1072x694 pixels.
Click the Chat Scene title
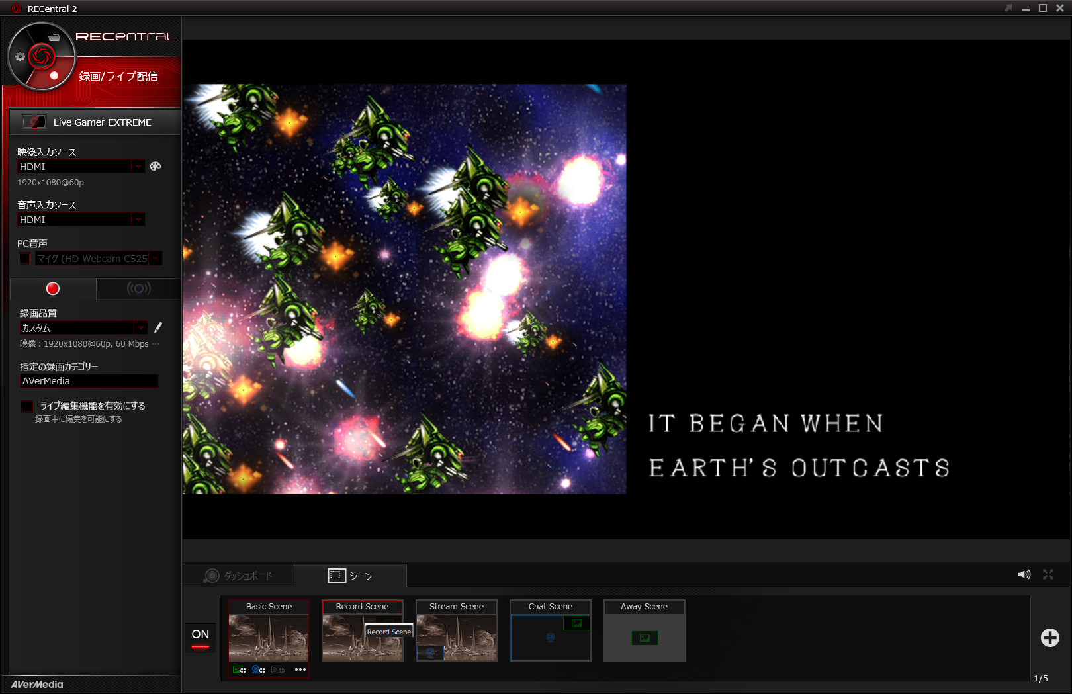551,607
